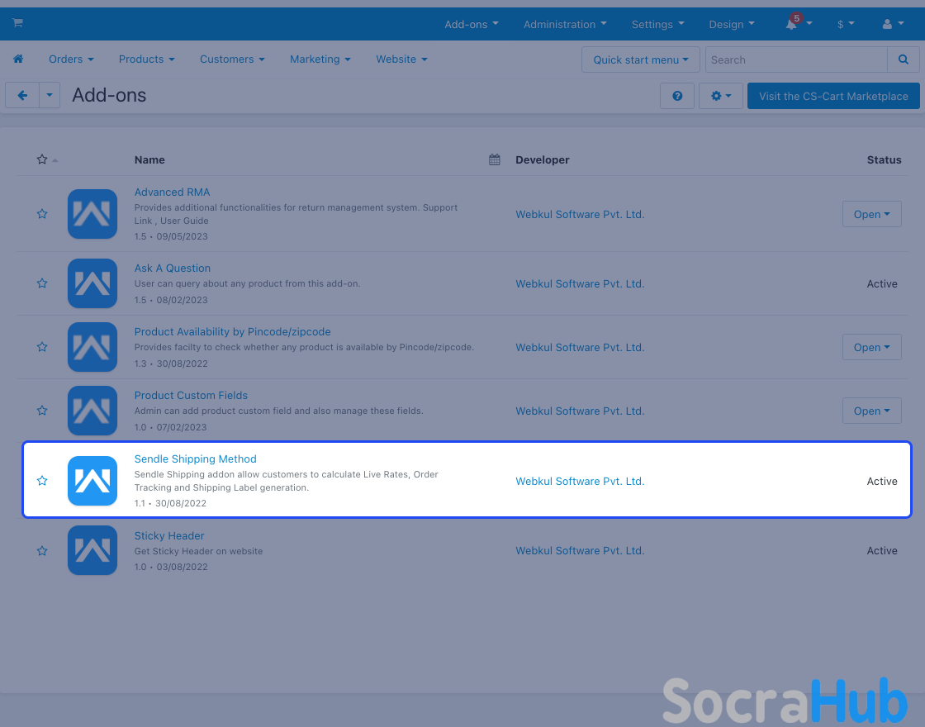Focus the Search input field
925x727 pixels.
tap(795, 59)
